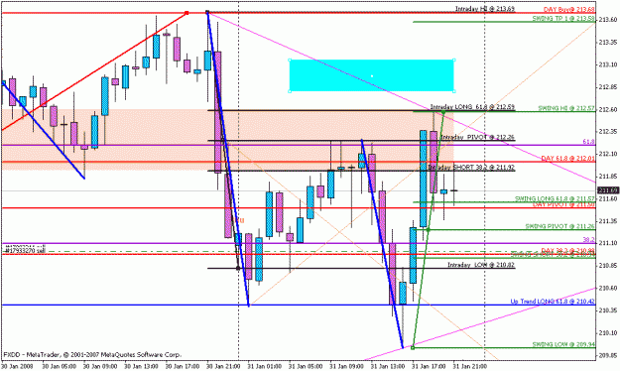Click the 213.60 price scale value

tap(608, 20)
